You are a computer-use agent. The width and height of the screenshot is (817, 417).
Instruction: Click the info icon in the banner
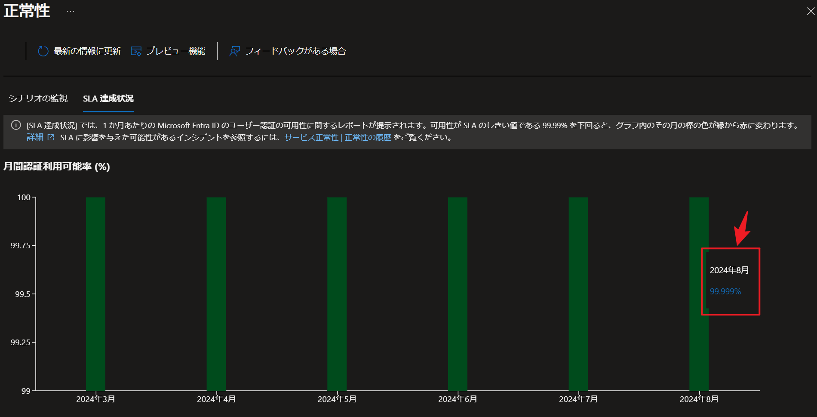[x=16, y=125]
